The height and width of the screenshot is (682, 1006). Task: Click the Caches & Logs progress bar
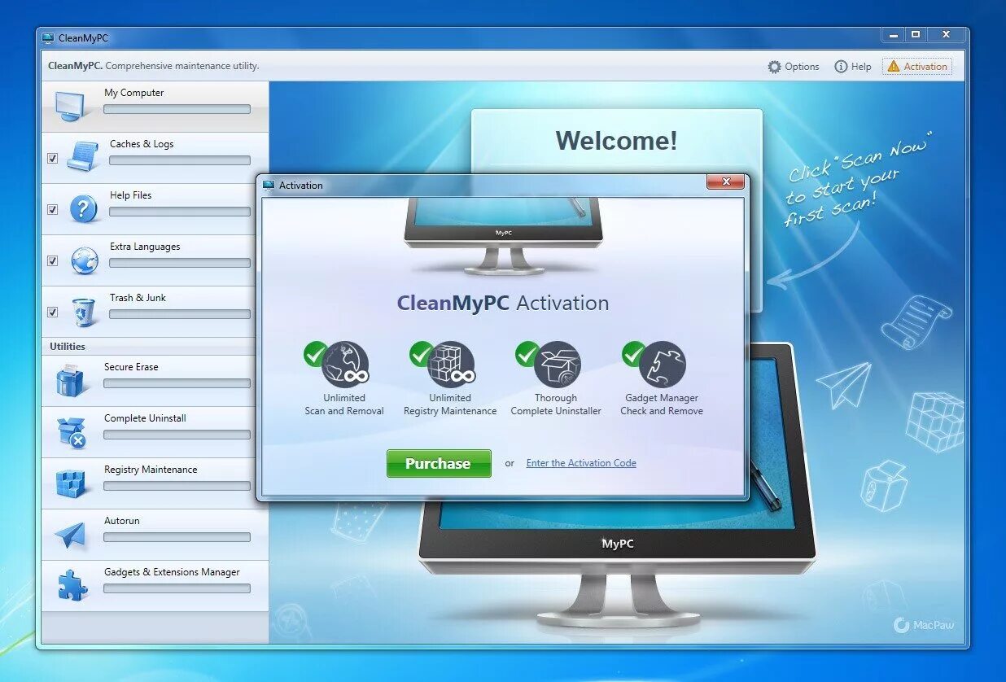coord(180,160)
